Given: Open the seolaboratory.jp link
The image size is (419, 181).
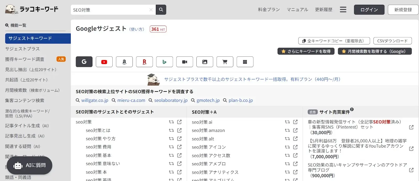Looking at the screenshot, I should (171, 100).
